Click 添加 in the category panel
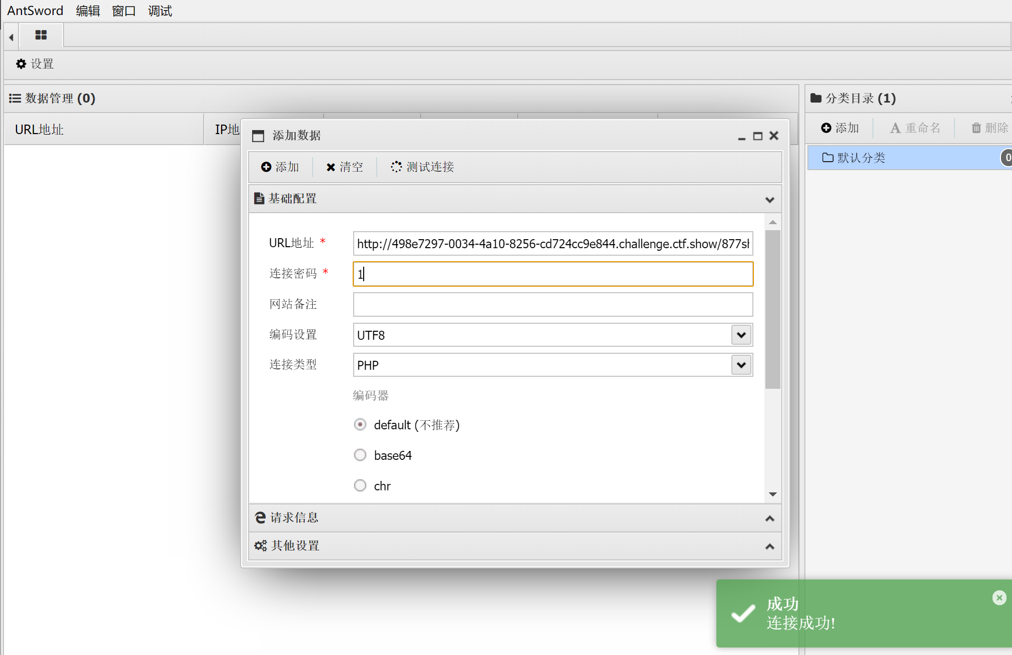This screenshot has width=1012, height=655. 840,128
